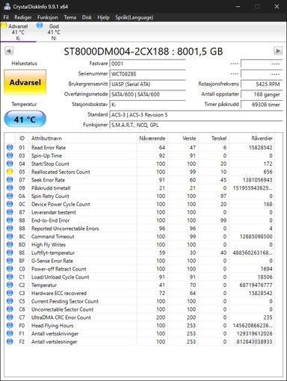Click the Funksjoner field S.M.A.R.T., NCQ, GPL
The height and width of the screenshot is (381, 287).
196,125
